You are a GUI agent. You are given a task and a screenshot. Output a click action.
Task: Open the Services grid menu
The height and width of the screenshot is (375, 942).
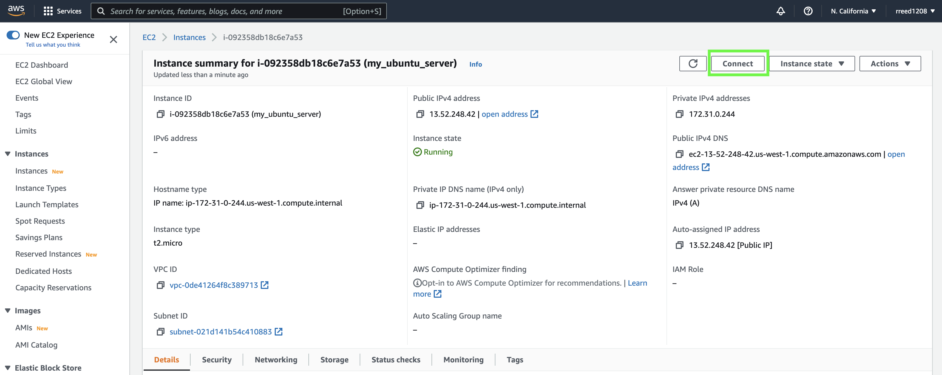tap(48, 11)
